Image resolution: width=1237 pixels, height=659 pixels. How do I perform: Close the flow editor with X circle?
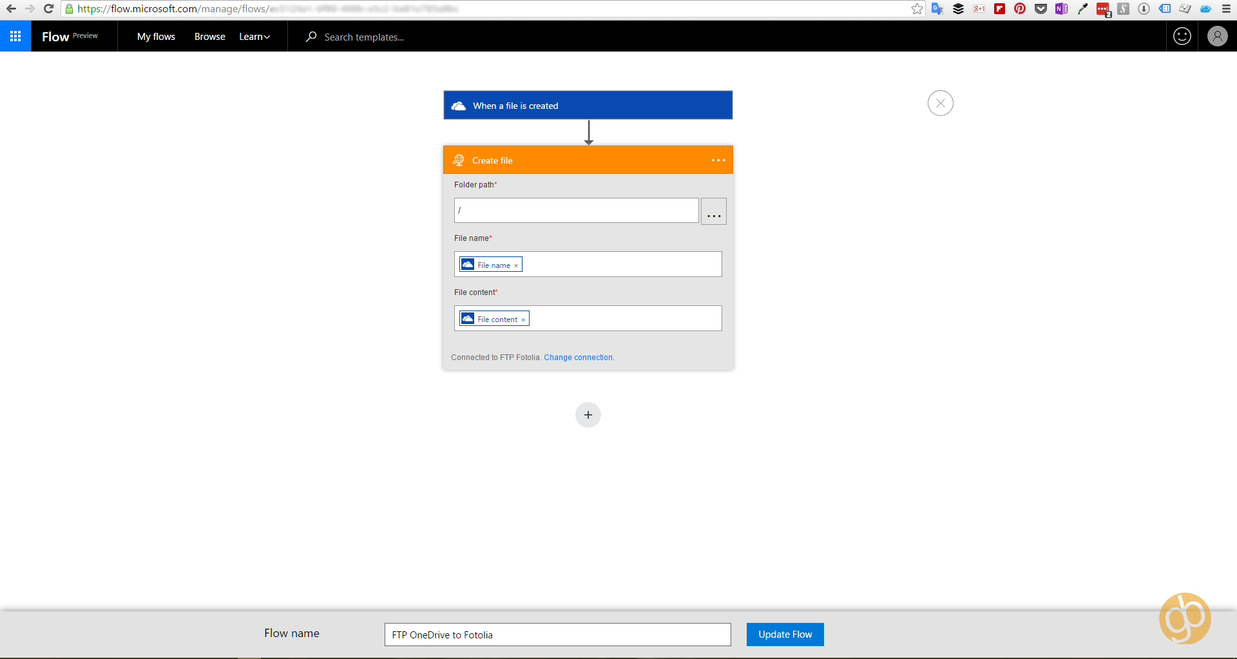(940, 103)
